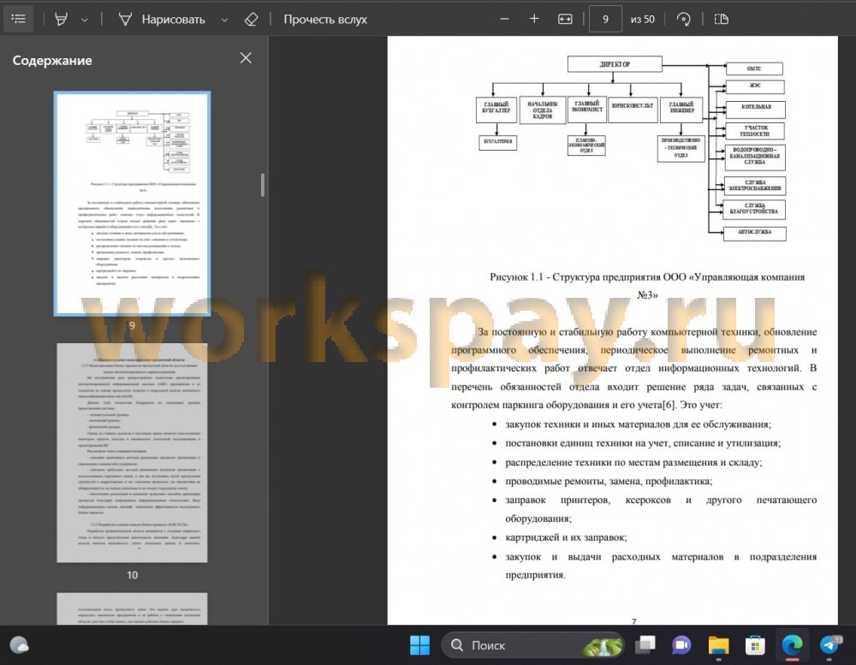Click the НАЧАЛЬНИК ОТДЕЛА КАДРОВ box
856x665 pixels.
pyautogui.click(x=543, y=110)
